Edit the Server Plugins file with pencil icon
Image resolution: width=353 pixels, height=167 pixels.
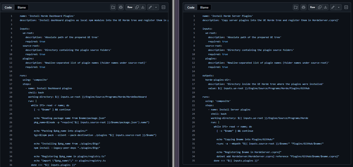333,7
